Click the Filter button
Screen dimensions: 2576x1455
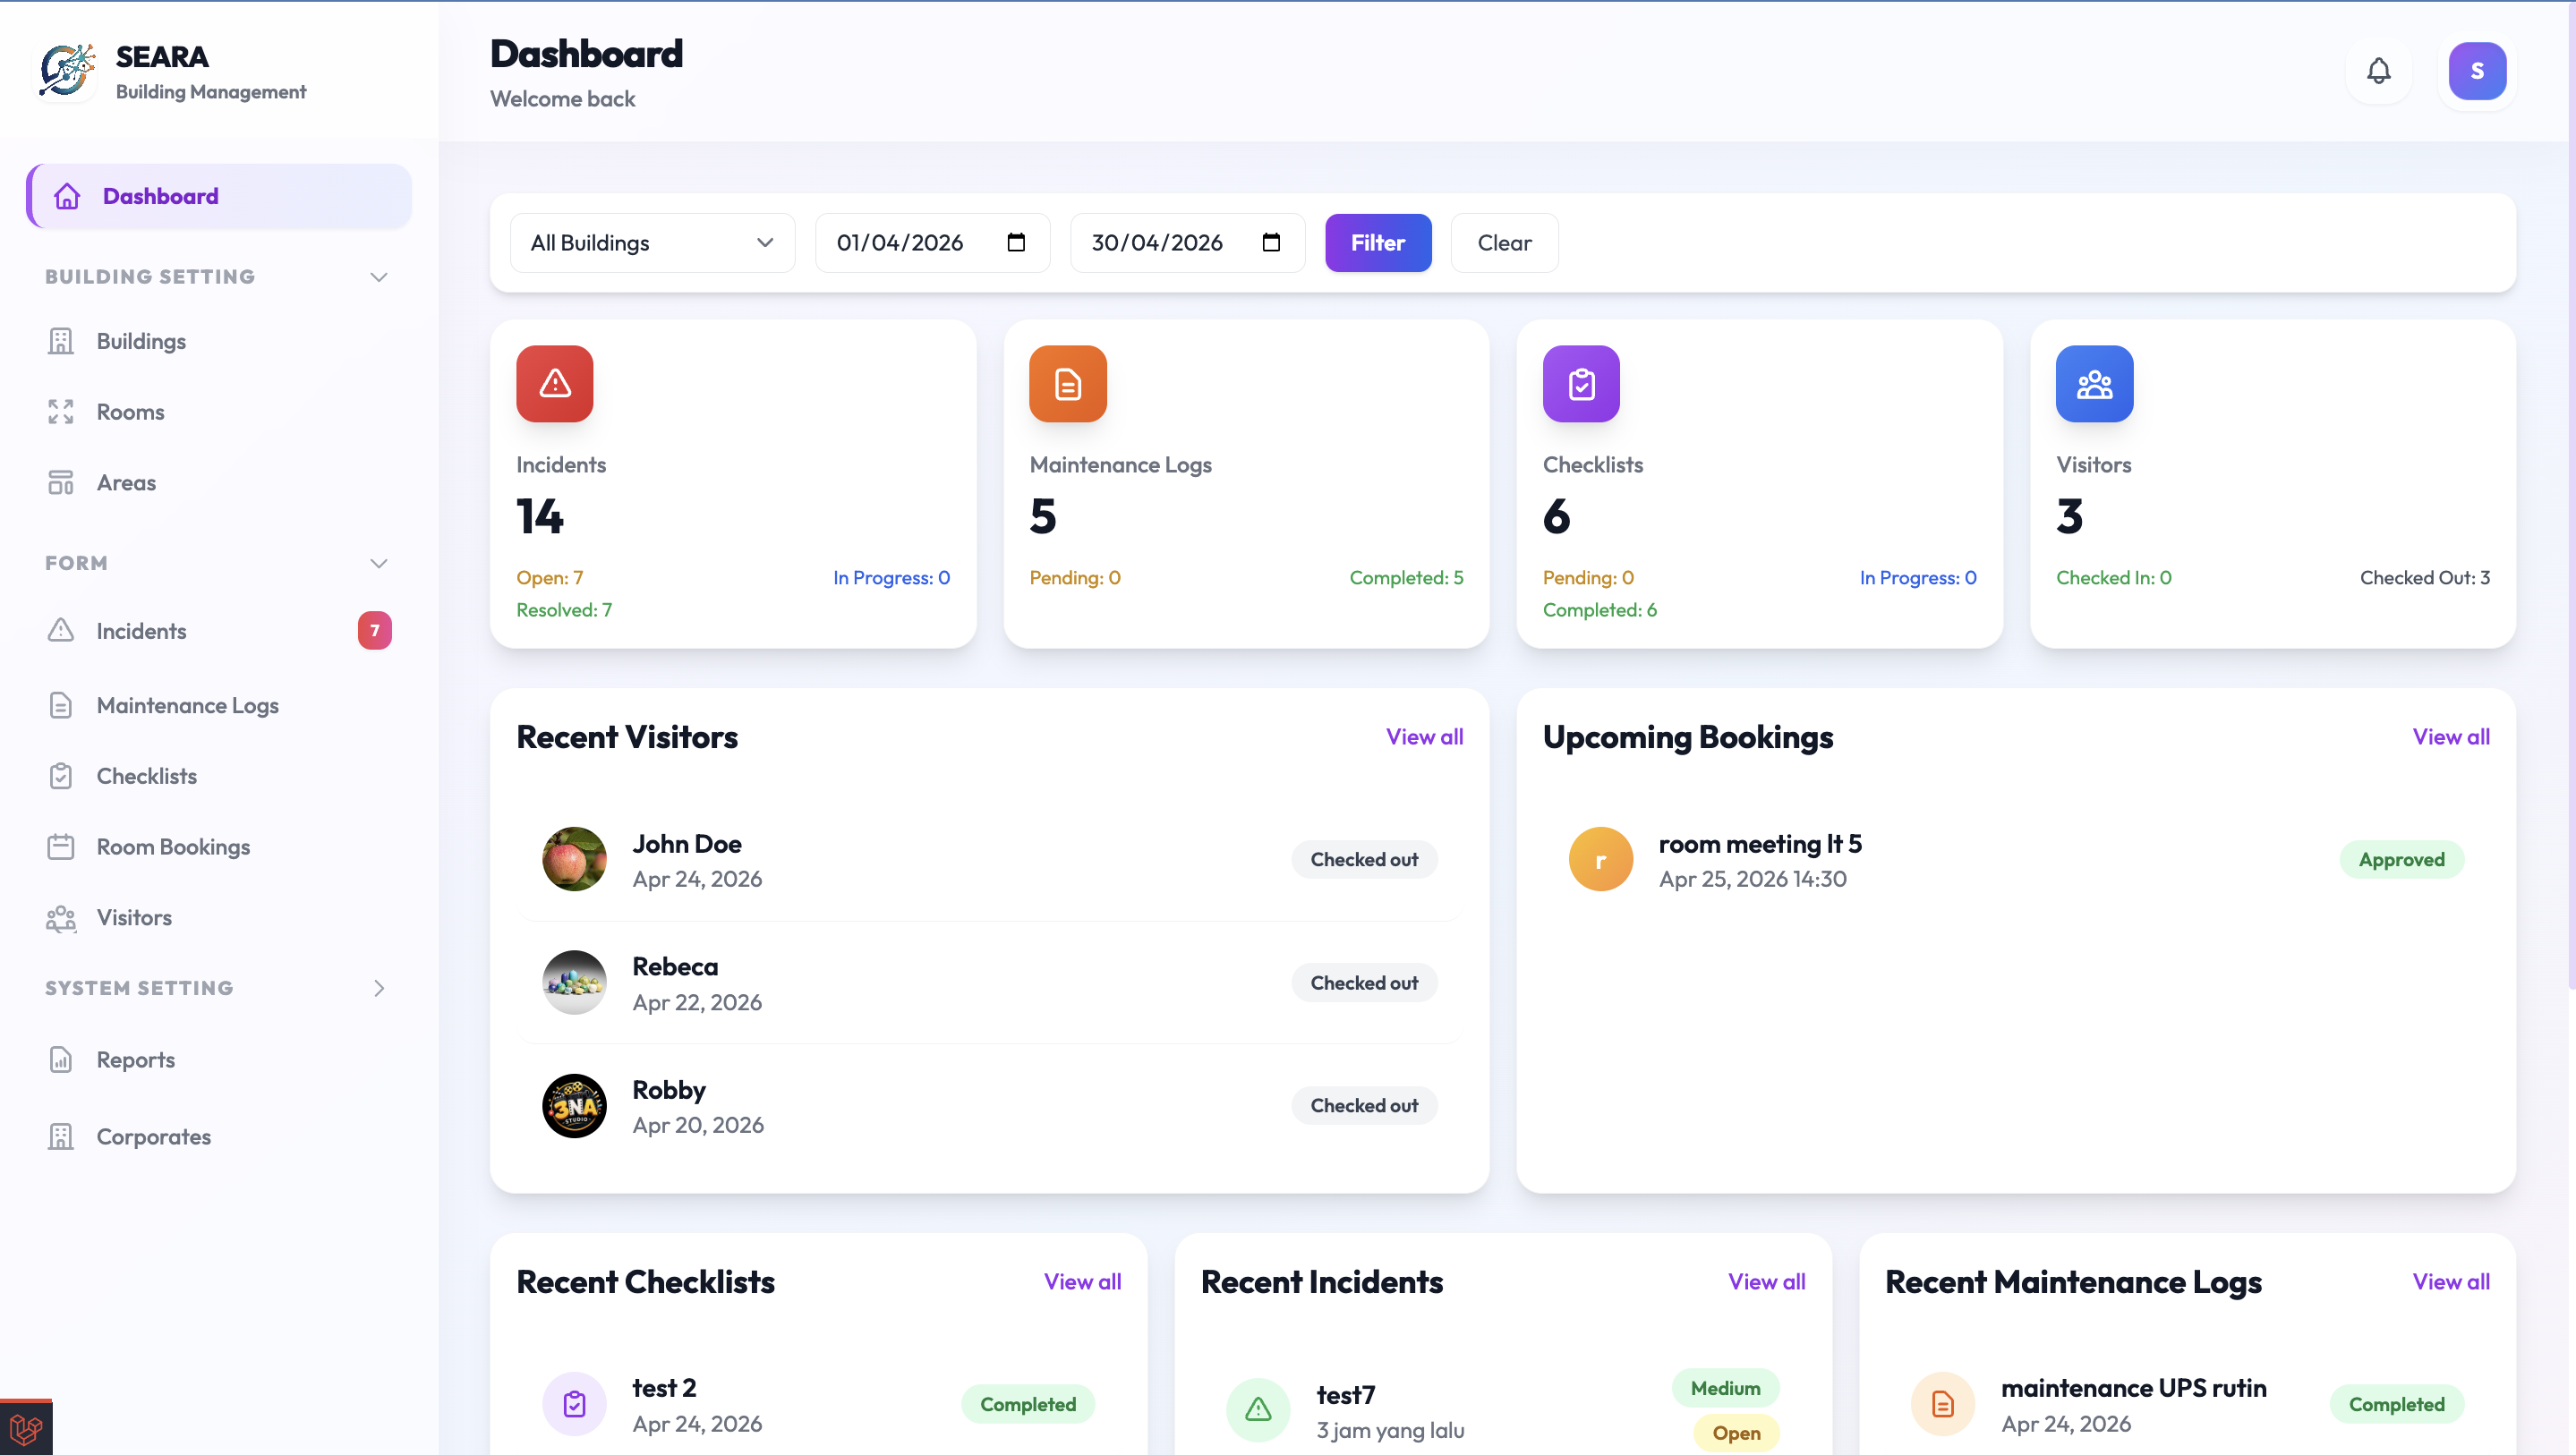coord(1378,242)
